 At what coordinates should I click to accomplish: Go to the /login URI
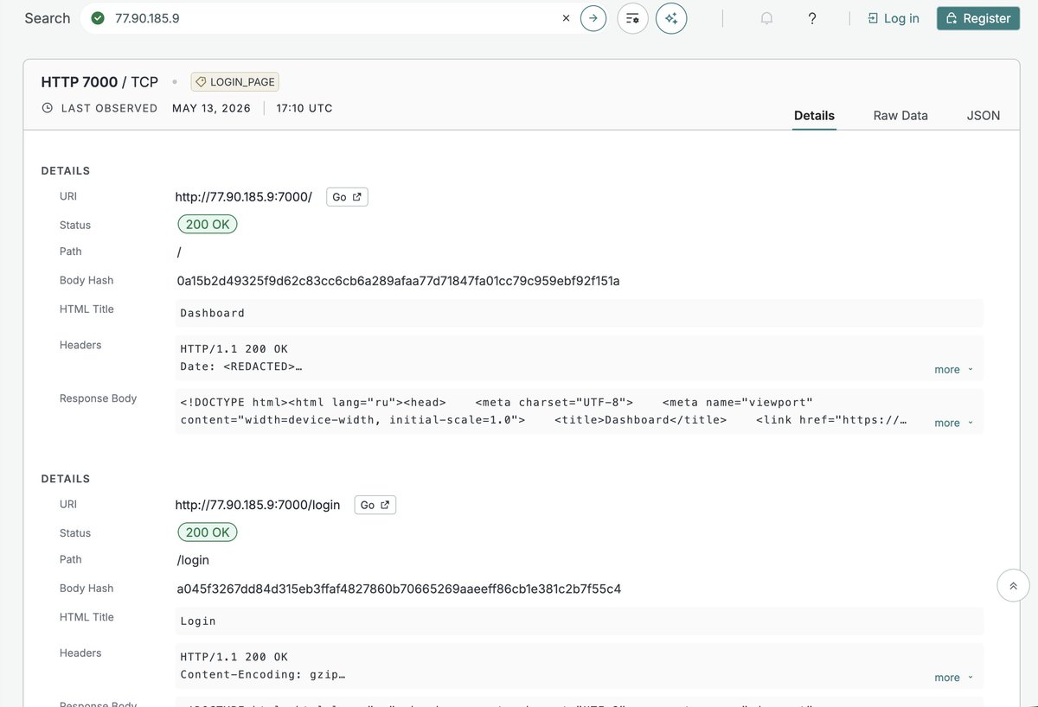click(375, 505)
